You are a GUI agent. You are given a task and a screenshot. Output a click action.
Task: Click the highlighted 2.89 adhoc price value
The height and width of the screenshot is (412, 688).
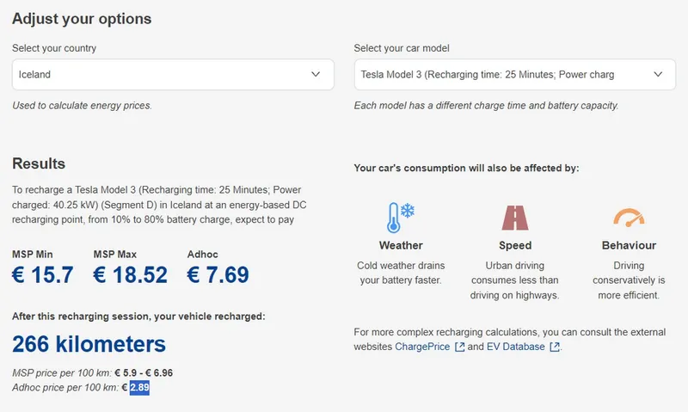coord(140,389)
